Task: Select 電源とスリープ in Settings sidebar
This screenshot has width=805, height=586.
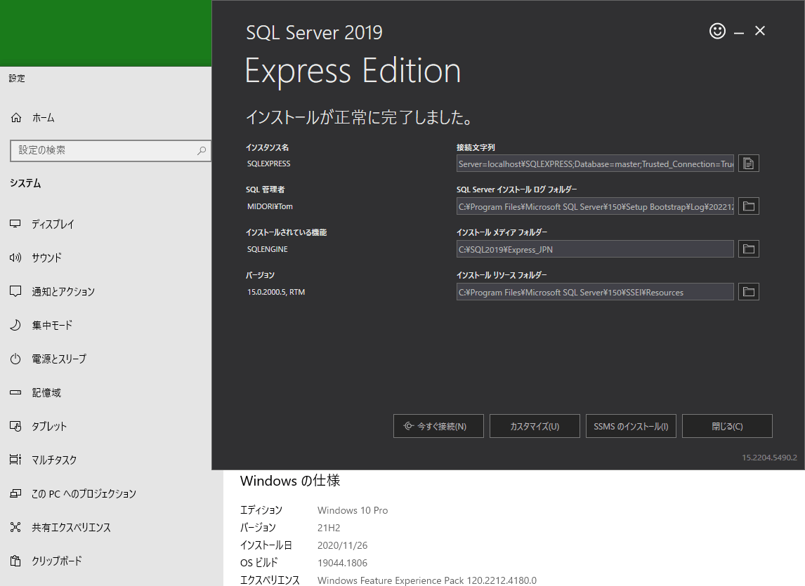Action: click(59, 359)
